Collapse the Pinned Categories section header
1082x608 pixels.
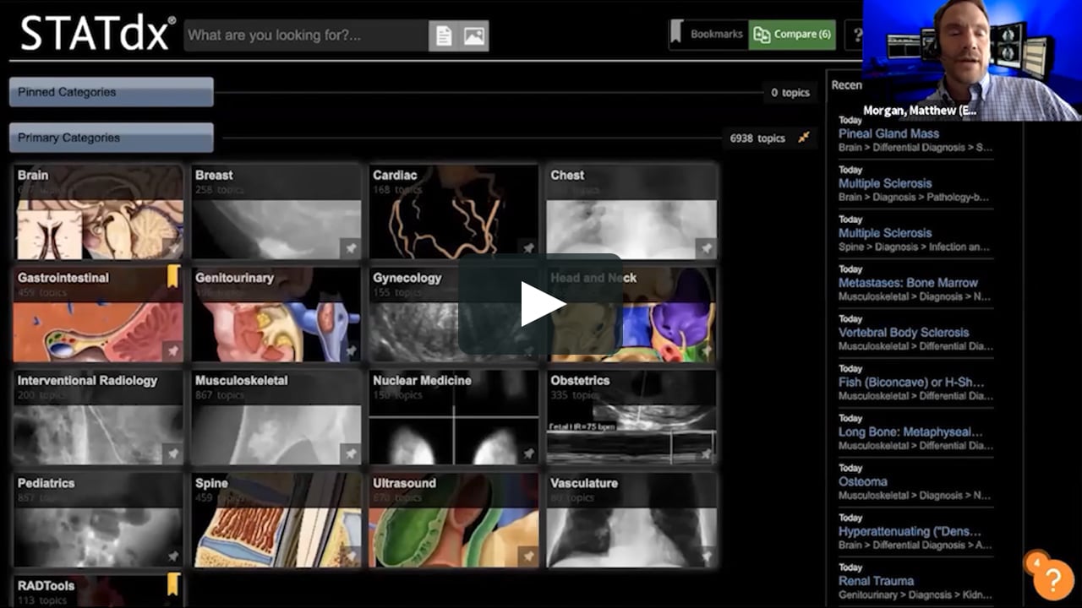[x=111, y=92]
